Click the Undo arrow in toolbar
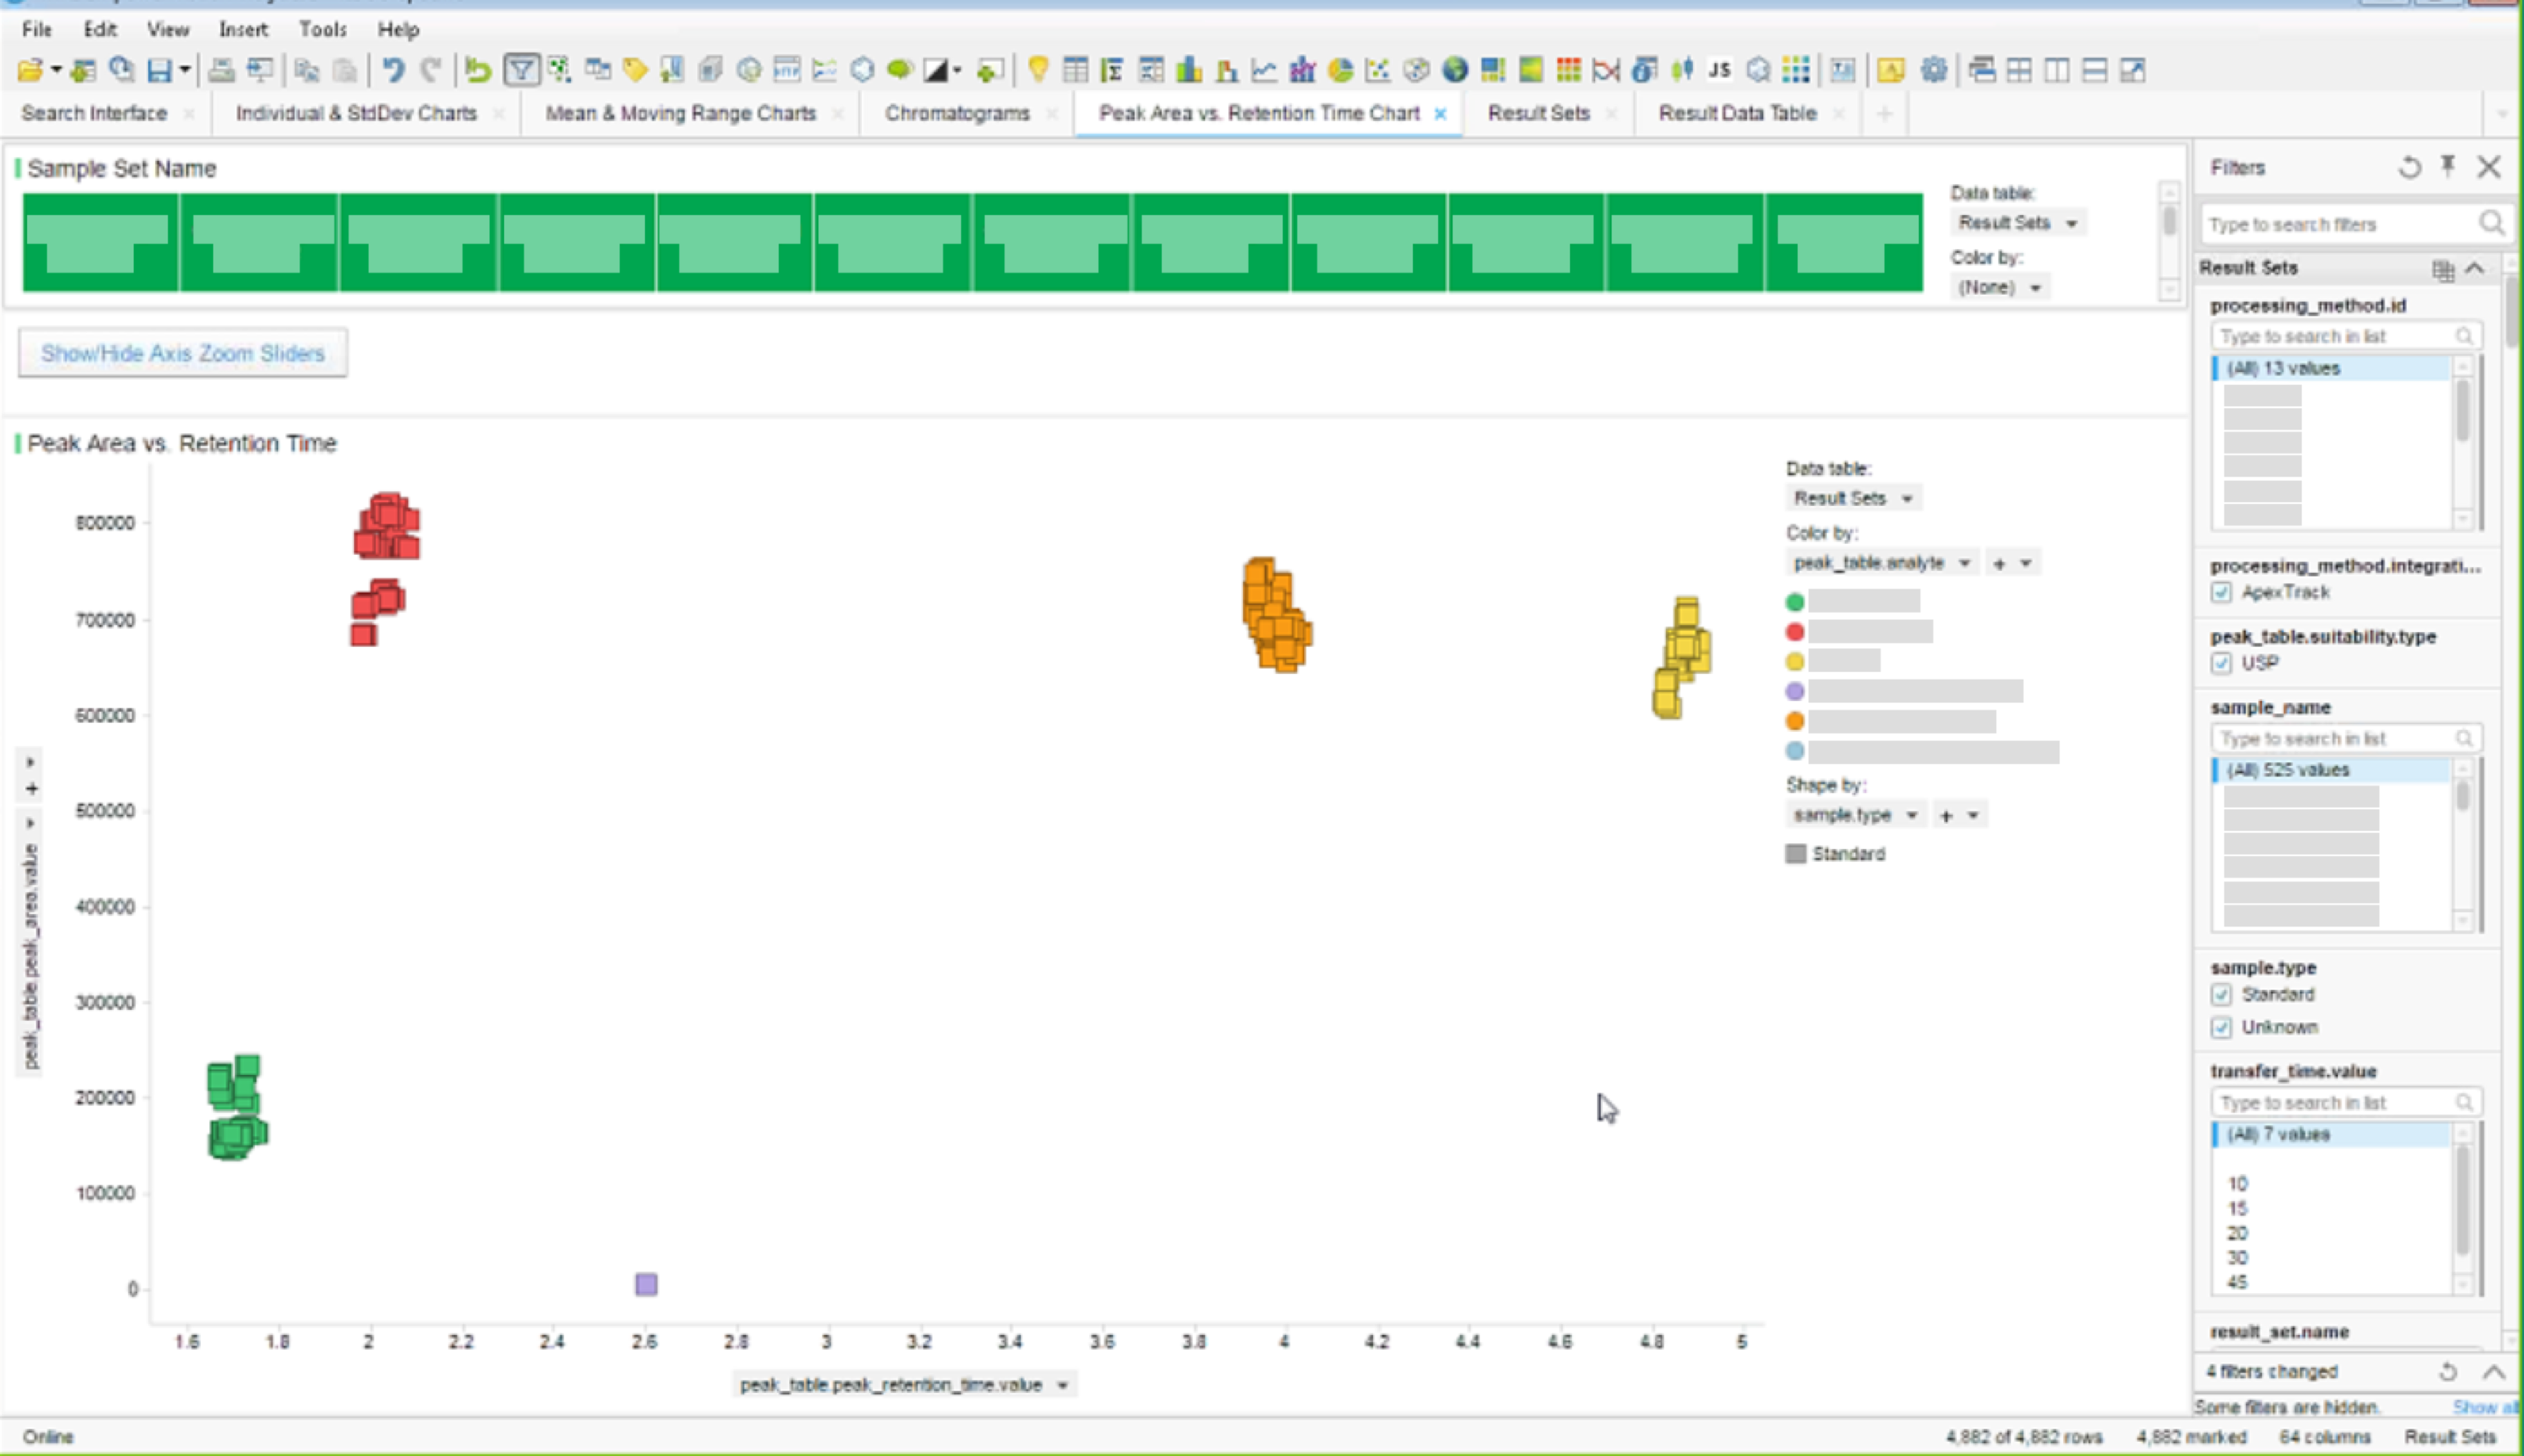The height and width of the screenshot is (1456, 2524). 393,70
